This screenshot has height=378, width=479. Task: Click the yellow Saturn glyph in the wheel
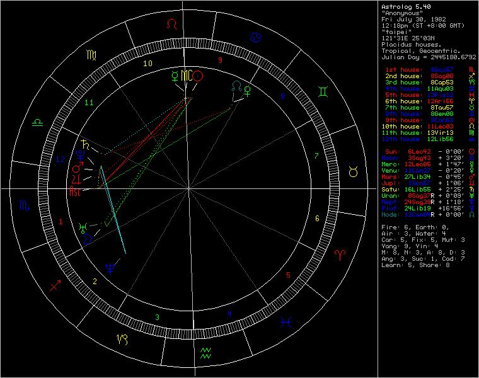84,143
